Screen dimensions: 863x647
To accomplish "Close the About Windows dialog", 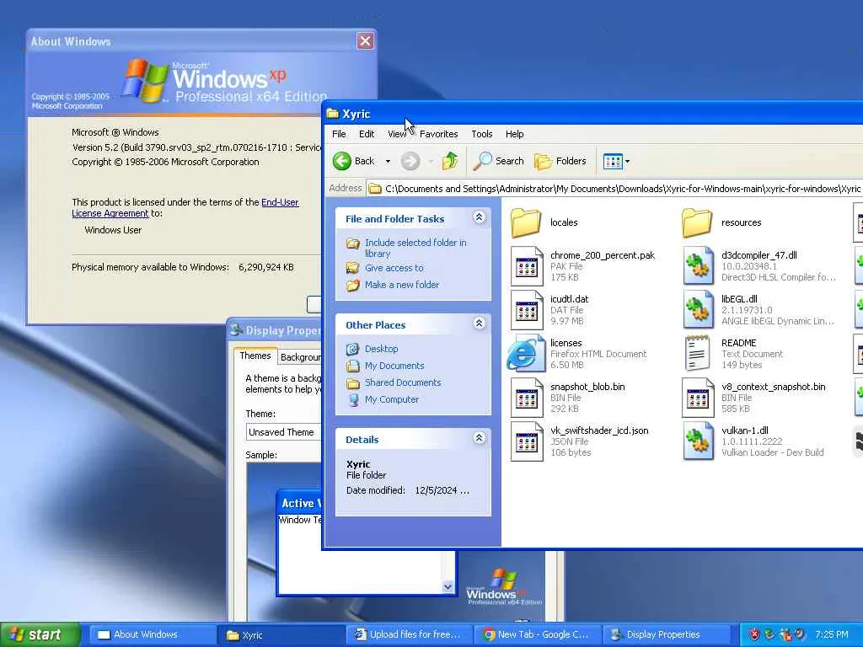I will (x=365, y=40).
